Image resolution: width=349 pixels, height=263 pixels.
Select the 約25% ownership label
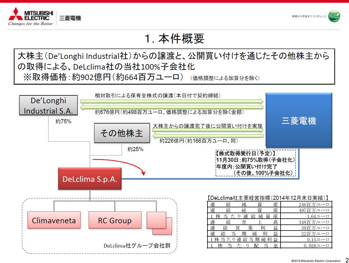(135, 149)
